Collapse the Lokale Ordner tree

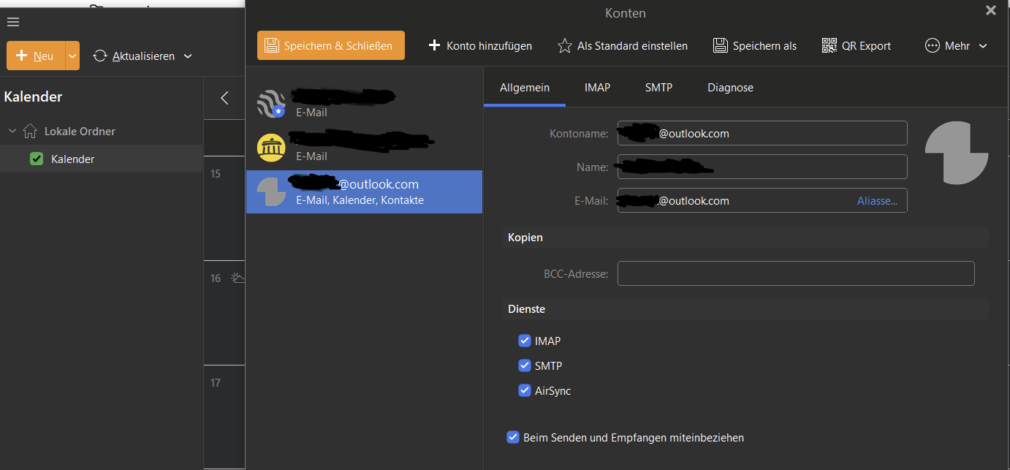[x=12, y=131]
